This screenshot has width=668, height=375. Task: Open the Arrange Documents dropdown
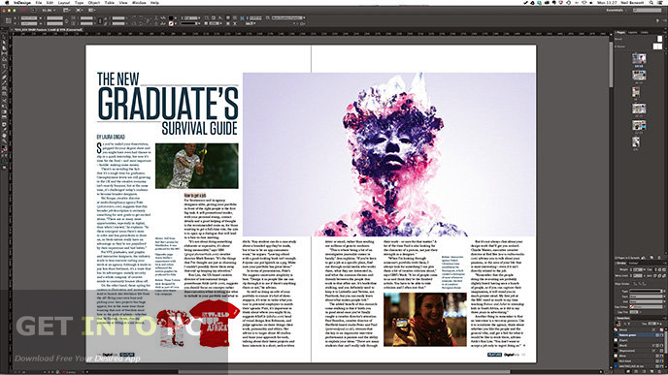coord(92,11)
